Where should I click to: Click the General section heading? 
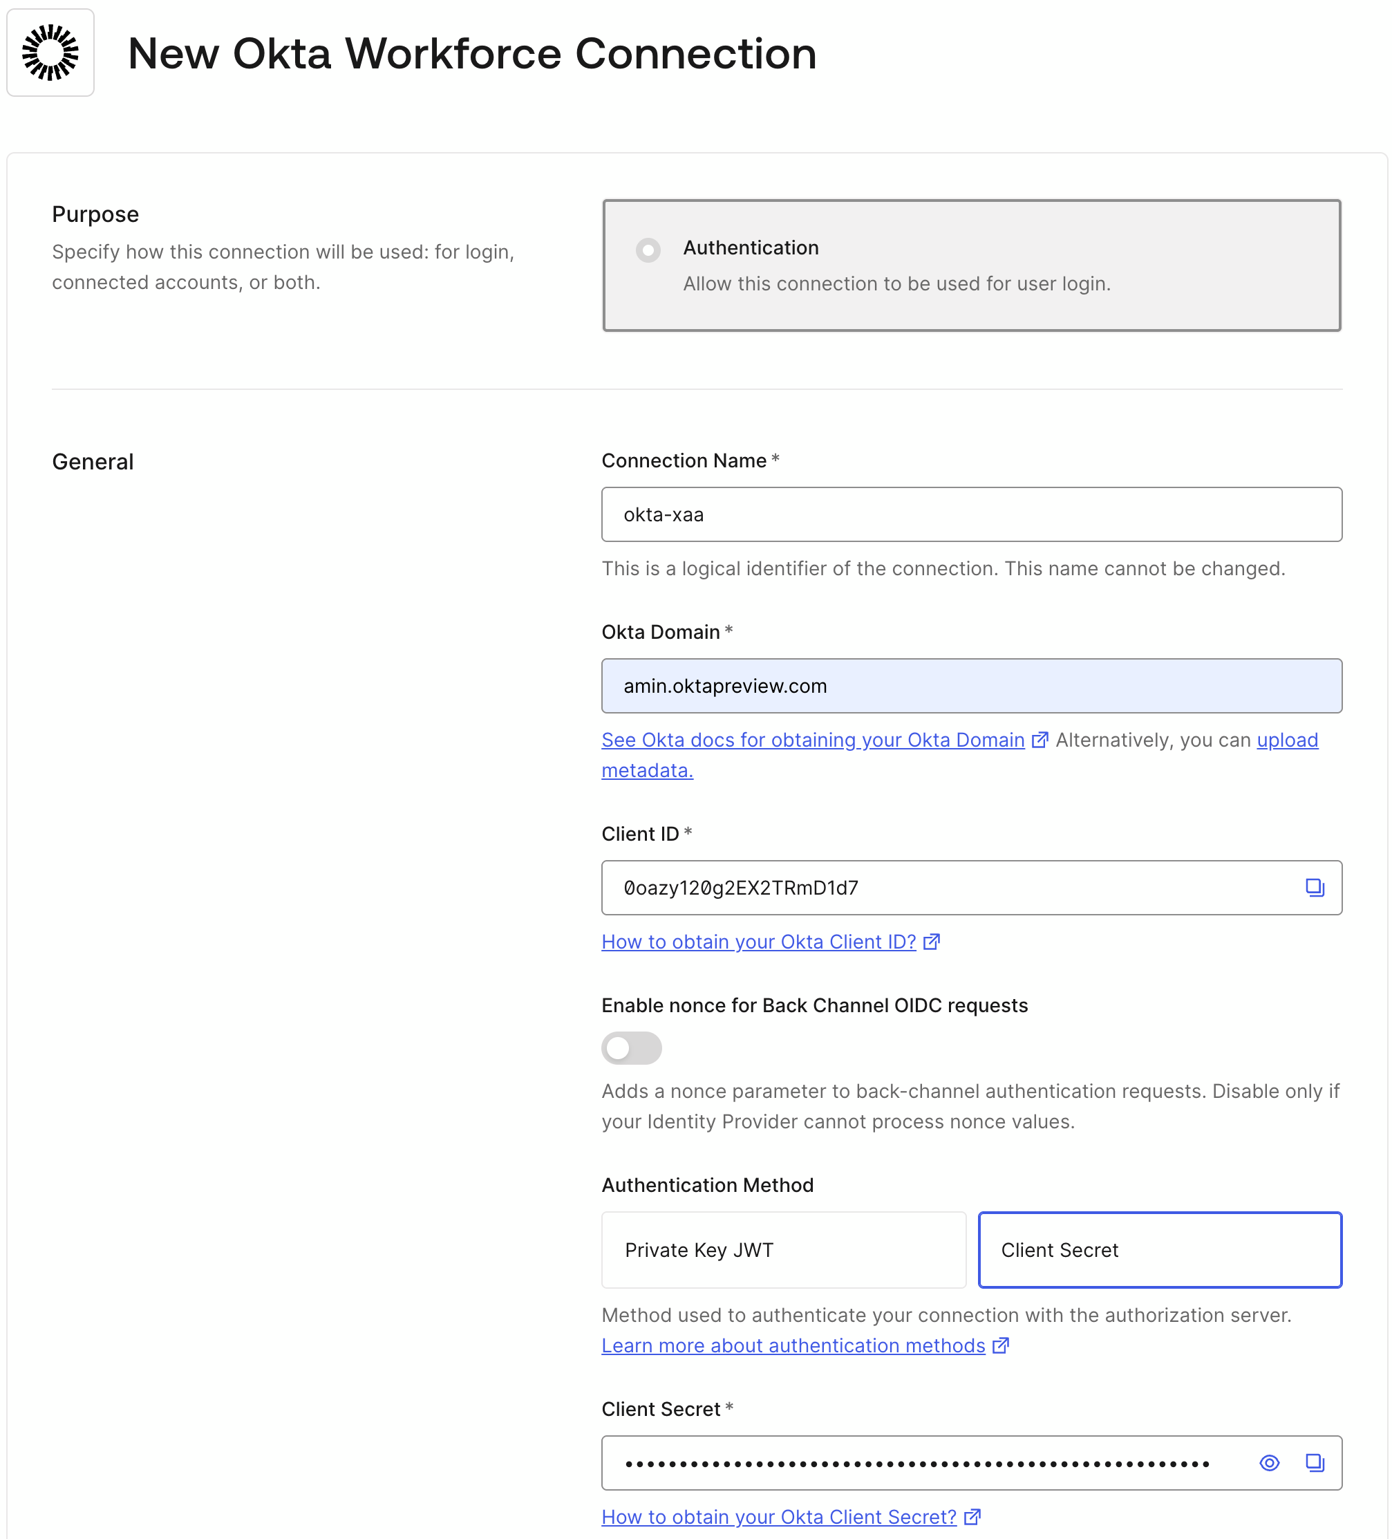tap(93, 462)
